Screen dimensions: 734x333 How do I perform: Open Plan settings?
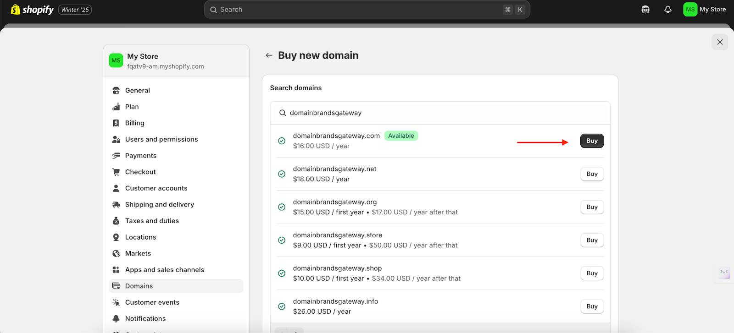(176, 107)
